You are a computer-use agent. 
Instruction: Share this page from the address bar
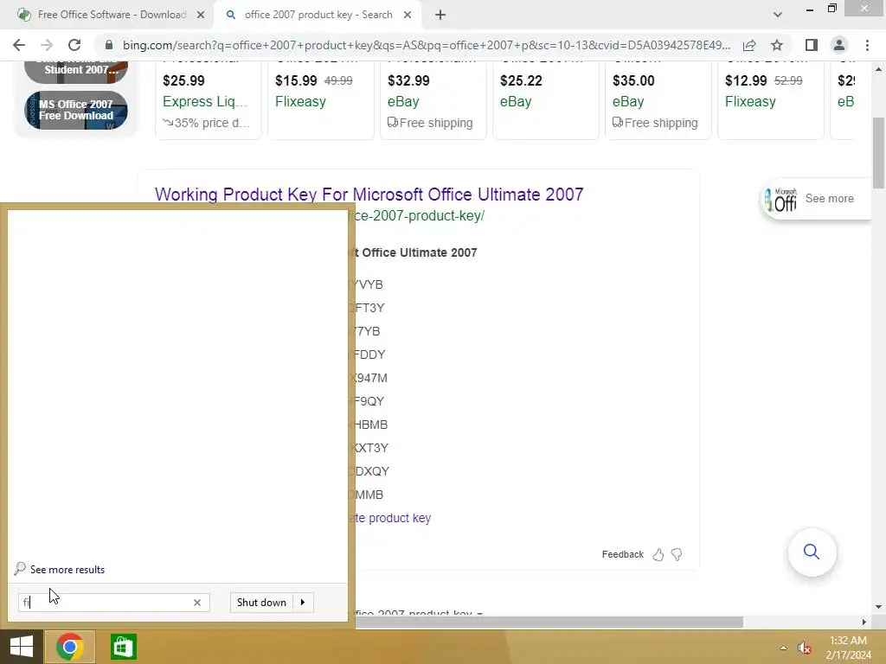coord(749,45)
